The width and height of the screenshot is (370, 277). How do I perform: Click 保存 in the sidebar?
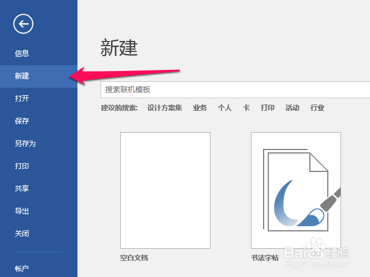22,121
